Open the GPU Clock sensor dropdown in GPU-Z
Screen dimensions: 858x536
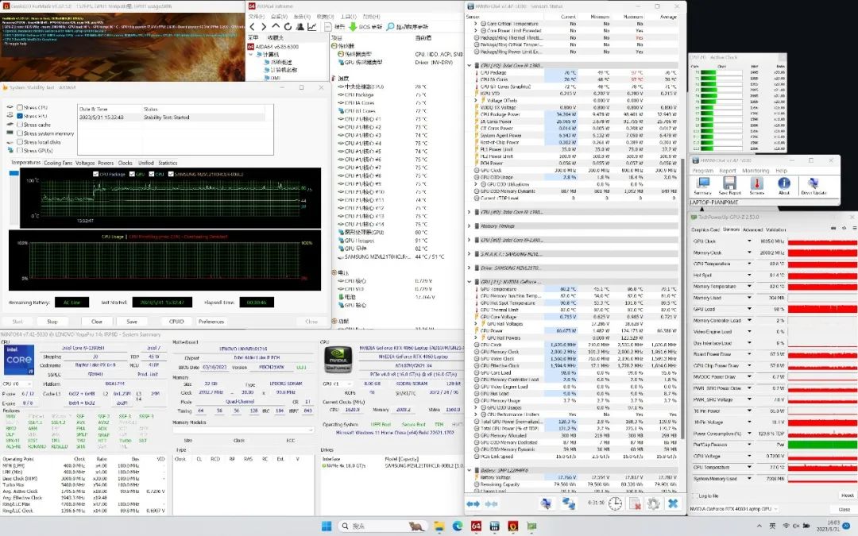[x=751, y=241]
